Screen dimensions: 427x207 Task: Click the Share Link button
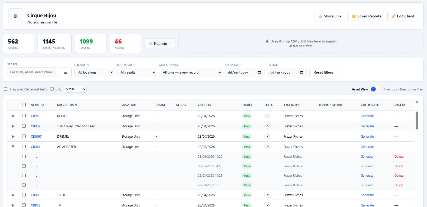pyautogui.click(x=330, y=16)
